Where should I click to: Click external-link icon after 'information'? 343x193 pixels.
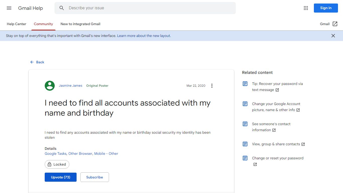click(x=274, y=130)
